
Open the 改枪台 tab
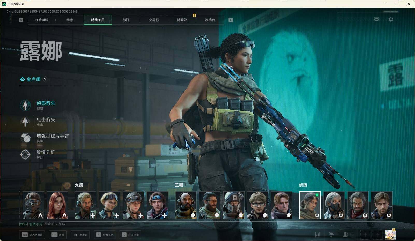coord(210,20)
